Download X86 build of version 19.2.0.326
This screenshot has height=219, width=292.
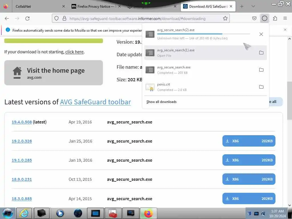tap(249, 141)
